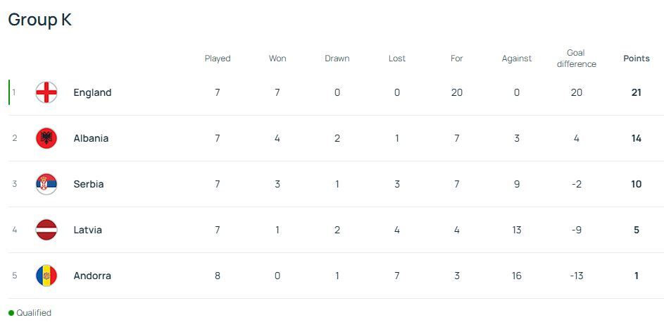
Task: Select the Serbia team name
Action: [x=89, y=184]
